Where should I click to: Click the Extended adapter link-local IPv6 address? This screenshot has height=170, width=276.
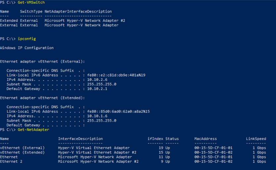tap(118, 111)
